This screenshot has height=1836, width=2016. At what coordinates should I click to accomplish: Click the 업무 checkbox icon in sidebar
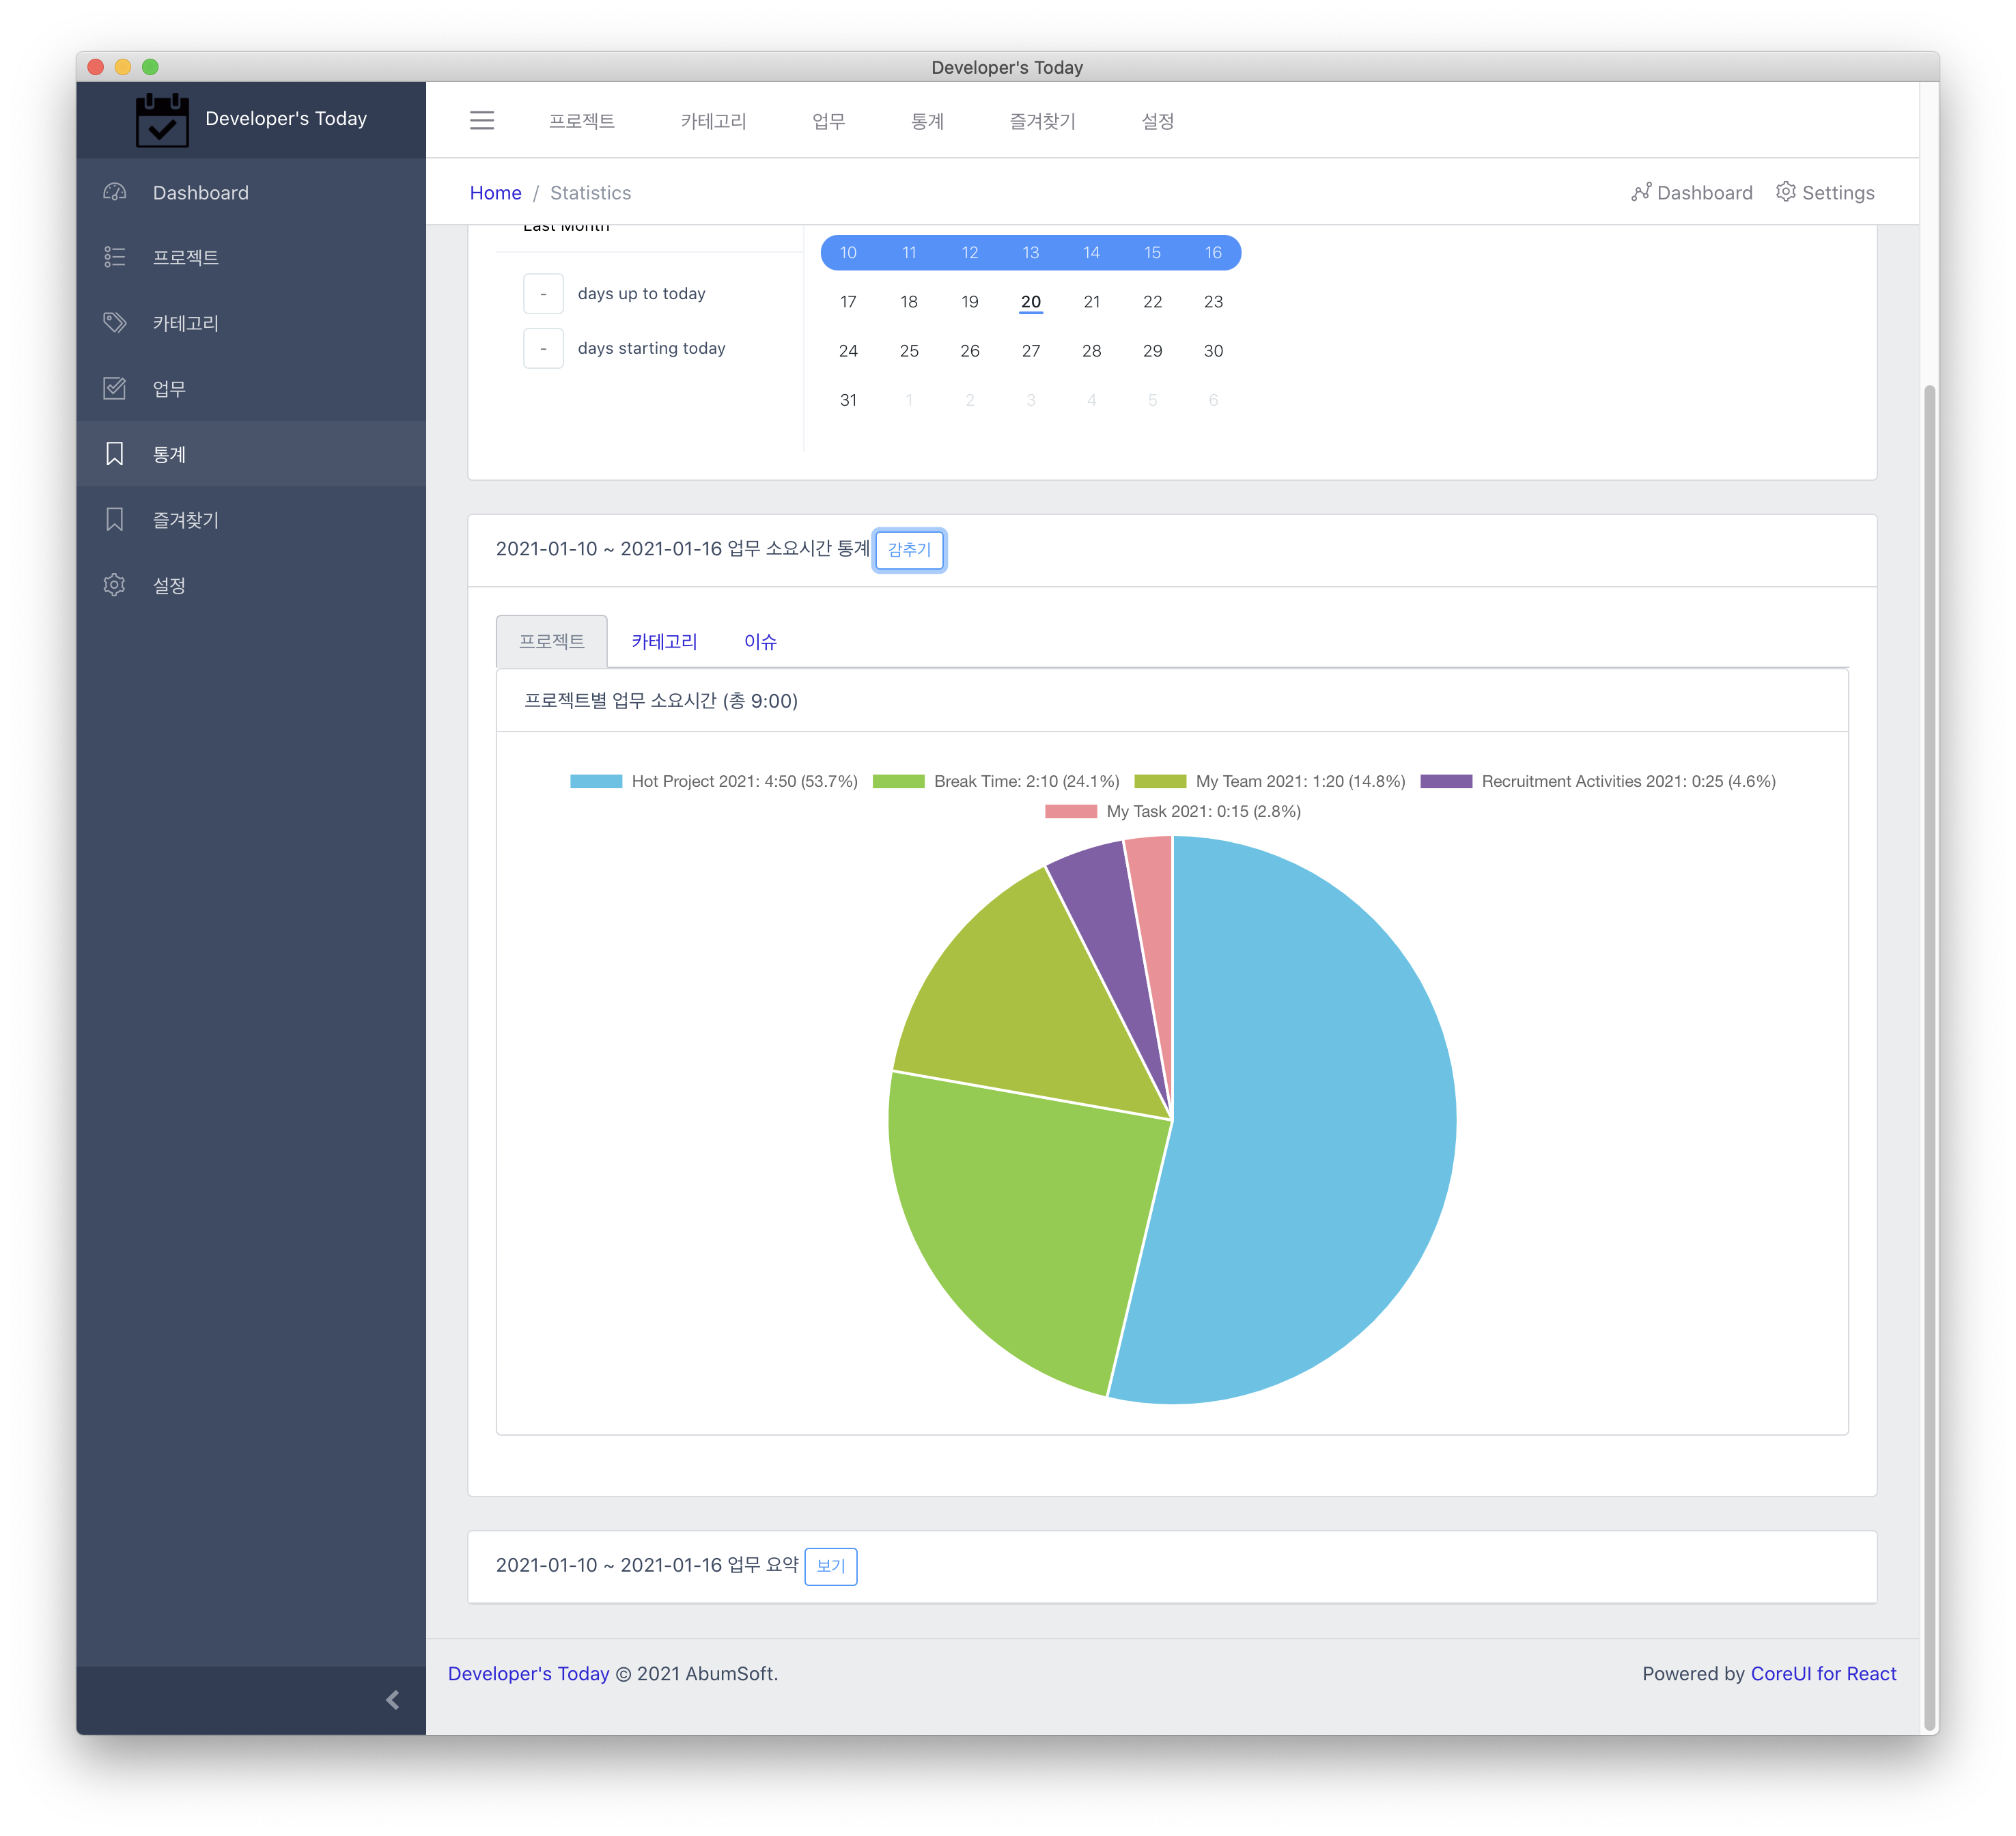click(x=115, y=388)
